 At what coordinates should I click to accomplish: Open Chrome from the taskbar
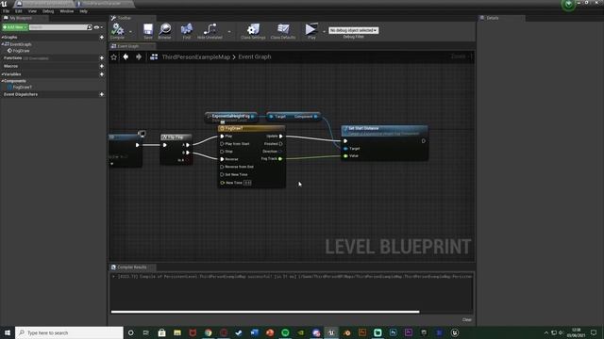coord(208,332)
